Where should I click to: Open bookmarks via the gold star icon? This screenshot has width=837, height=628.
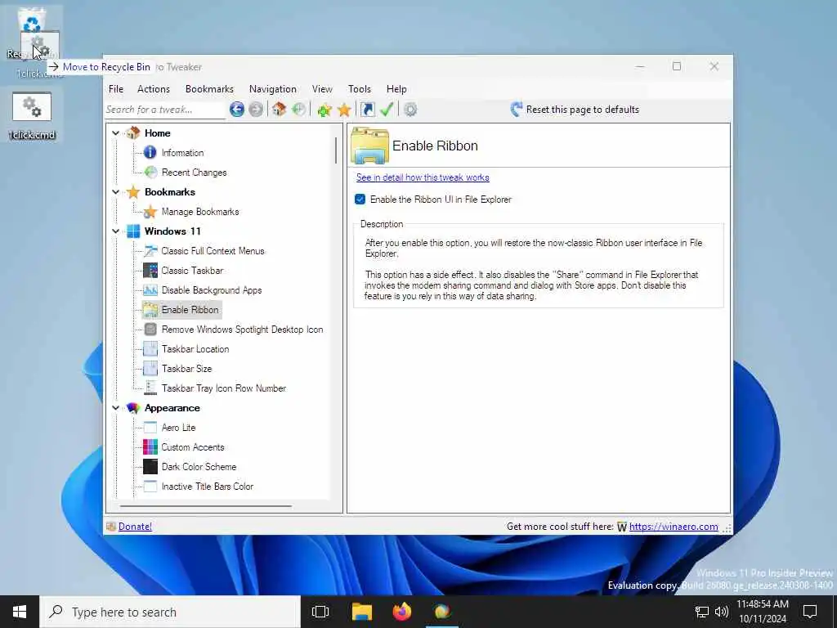(x=344, y=110)
